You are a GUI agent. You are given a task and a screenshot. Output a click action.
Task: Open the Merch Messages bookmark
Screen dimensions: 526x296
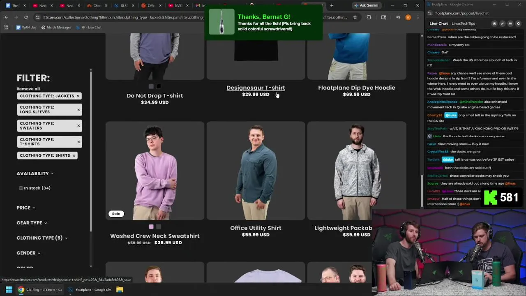pyautogui.click(x=56, y=27)
